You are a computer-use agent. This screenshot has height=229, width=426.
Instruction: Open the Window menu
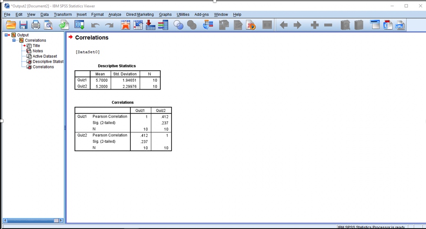click(221, 14)
